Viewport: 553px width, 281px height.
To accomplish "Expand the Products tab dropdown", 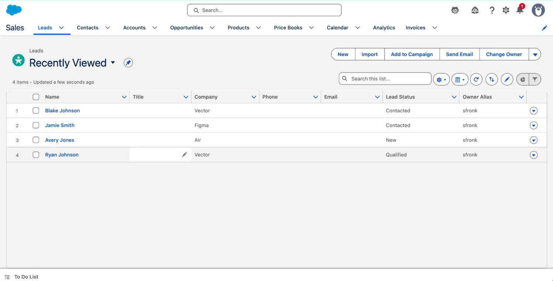I will (x=258, y=28).
